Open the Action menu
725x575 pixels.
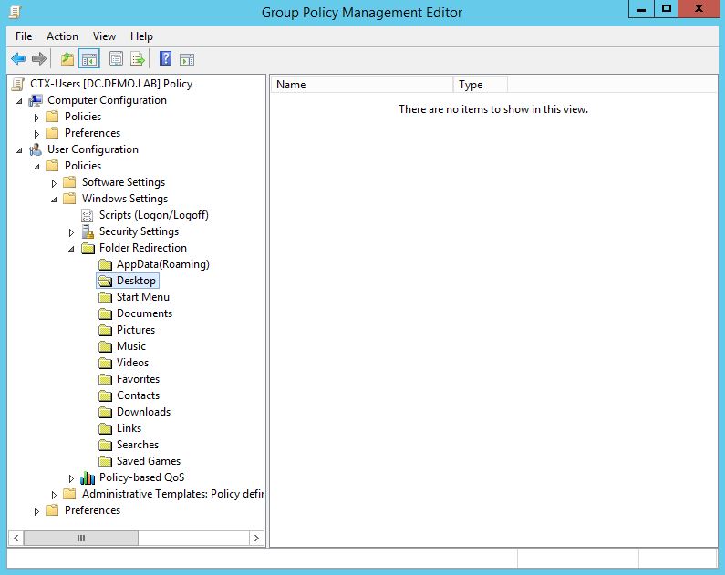click(x=62, y=36)
